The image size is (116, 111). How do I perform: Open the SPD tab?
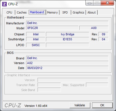65,12
